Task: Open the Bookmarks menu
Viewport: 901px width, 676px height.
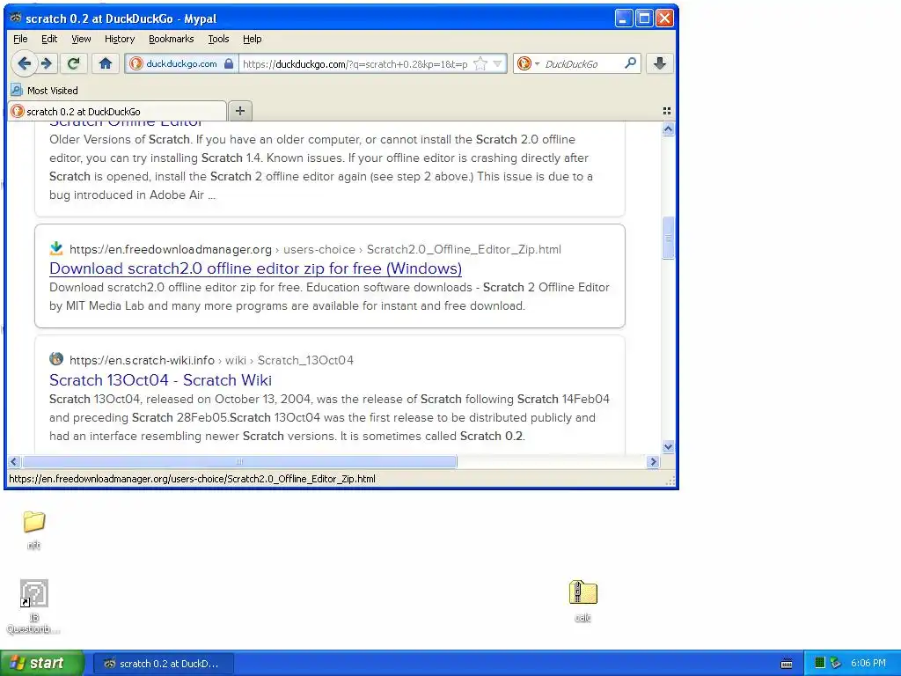Action: pos(172,39)
